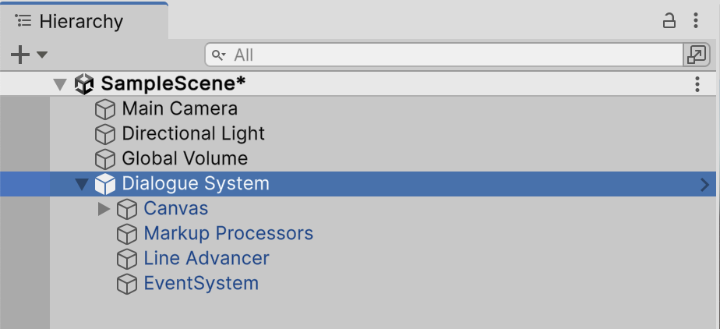The height and width of the screenshot is (329, 720).
Task: Expand the Canvas child object
Action: pyautogui.click(x=104, y=209)
